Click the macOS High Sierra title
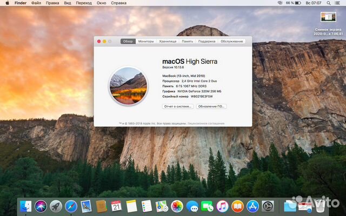 [x=190, y=61]
